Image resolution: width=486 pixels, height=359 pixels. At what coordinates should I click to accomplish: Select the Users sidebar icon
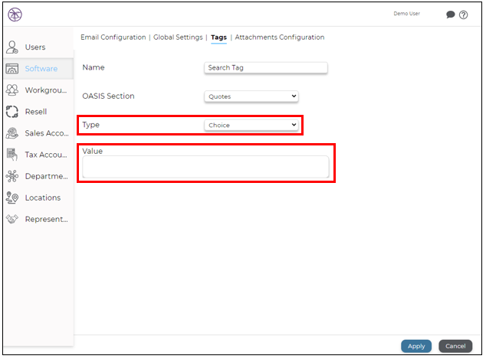click(x=12, y=47)
